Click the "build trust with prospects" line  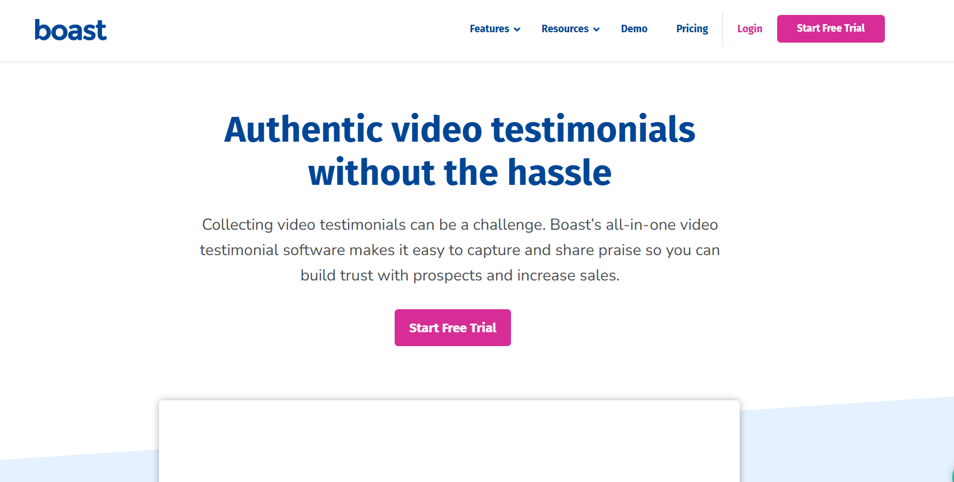(459, 275)
